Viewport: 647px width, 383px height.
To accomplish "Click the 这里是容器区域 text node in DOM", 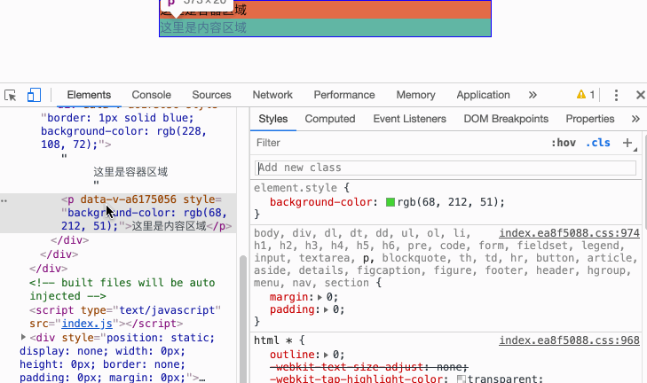I will (130, 171).
